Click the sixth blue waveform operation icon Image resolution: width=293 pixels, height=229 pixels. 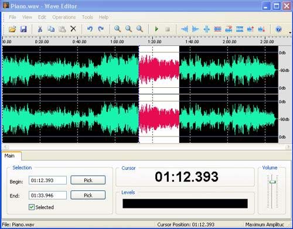coord(240,29)
